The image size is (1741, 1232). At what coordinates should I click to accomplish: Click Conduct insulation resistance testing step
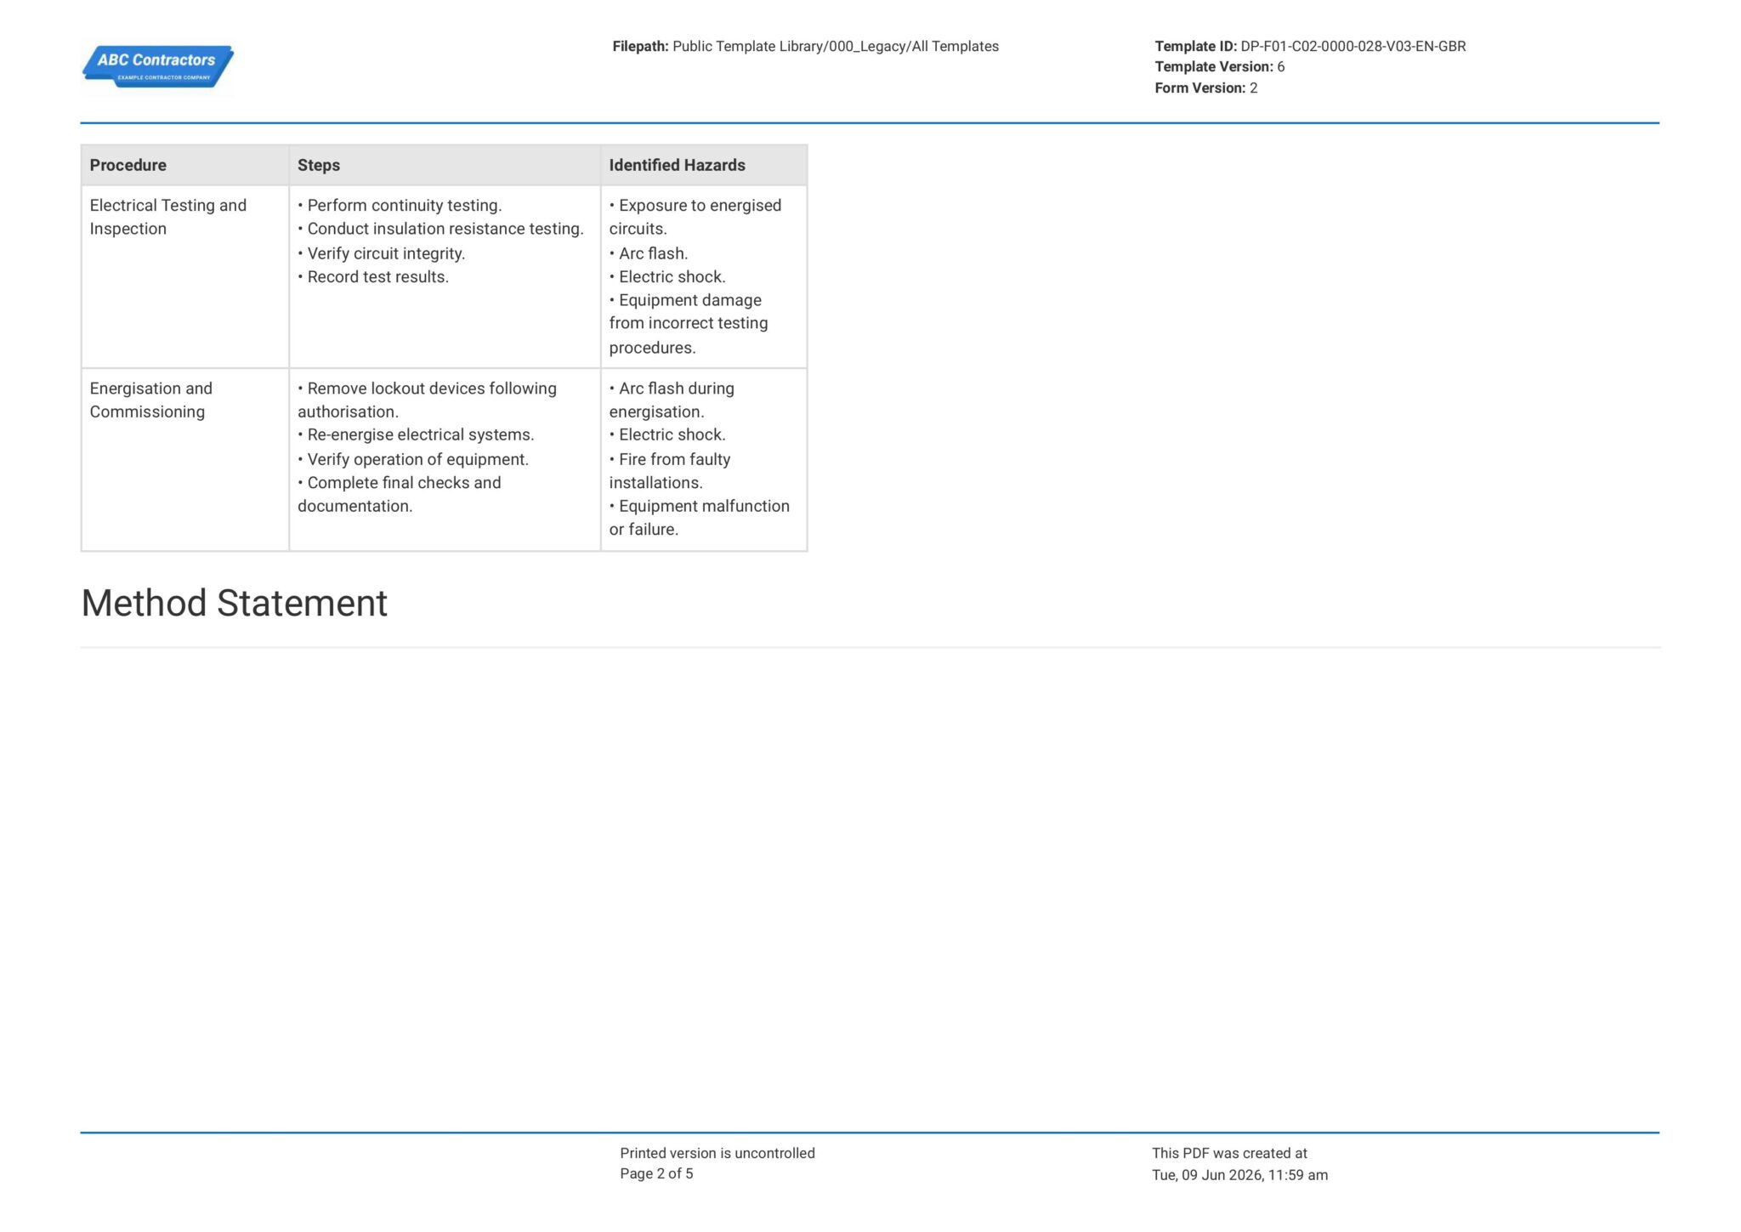pyautogui.click(x=440, y=229)
